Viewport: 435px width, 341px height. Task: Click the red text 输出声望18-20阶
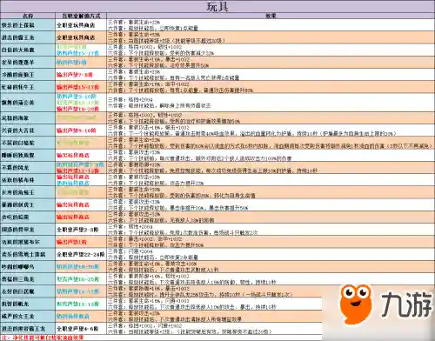pyautogui.click(x=77, y=109)
